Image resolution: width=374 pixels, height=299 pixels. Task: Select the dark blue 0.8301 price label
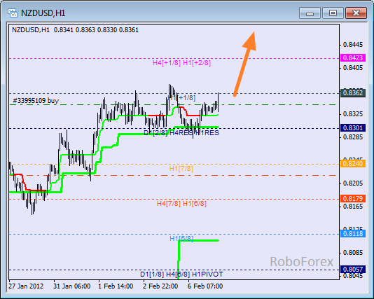[353, 128]
